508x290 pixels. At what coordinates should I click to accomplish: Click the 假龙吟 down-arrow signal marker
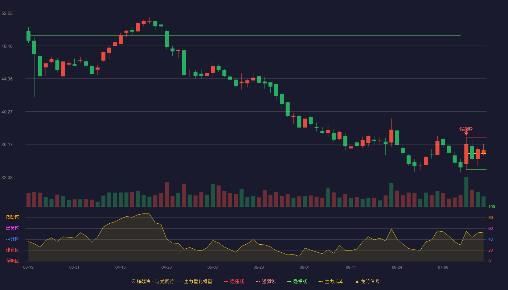[466, 133]
